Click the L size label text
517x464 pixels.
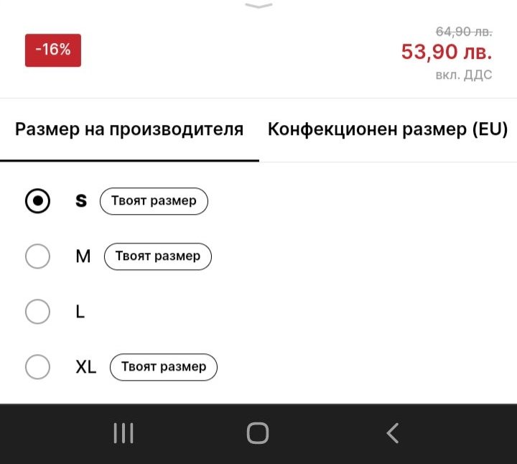click(x=80, y=312)
